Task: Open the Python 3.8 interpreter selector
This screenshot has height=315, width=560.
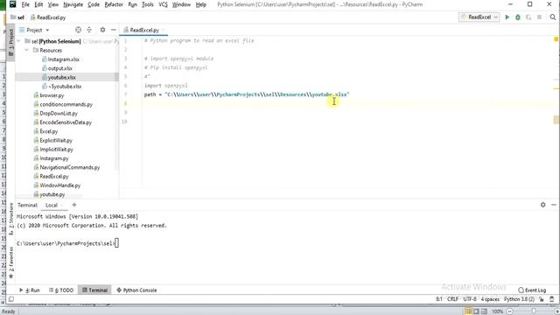Action: tap(519, 299)
